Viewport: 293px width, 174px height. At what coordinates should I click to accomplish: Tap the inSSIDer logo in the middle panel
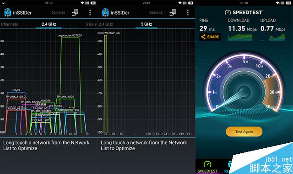(x=105, y=12)
